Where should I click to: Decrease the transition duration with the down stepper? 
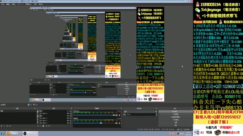[156, 115]
